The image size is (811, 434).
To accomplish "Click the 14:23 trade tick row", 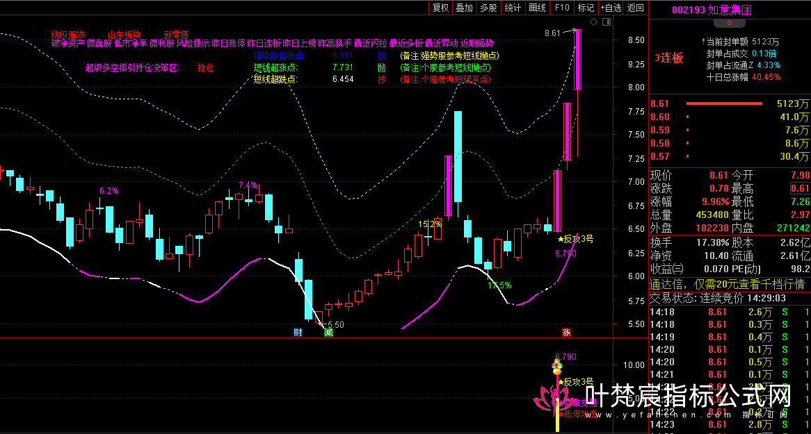I will 730,425.
